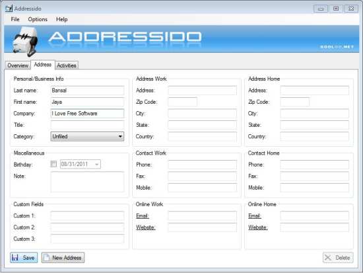Click the Online Home Email link

pyautogui.click(x=254, y=215)
